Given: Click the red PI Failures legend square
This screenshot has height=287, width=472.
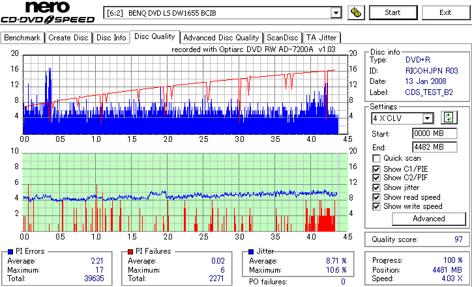Looking at the screenshot, I should (x=130, y=252).
